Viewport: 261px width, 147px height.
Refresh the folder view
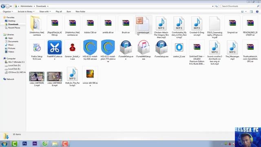click(x=217, y=6)
